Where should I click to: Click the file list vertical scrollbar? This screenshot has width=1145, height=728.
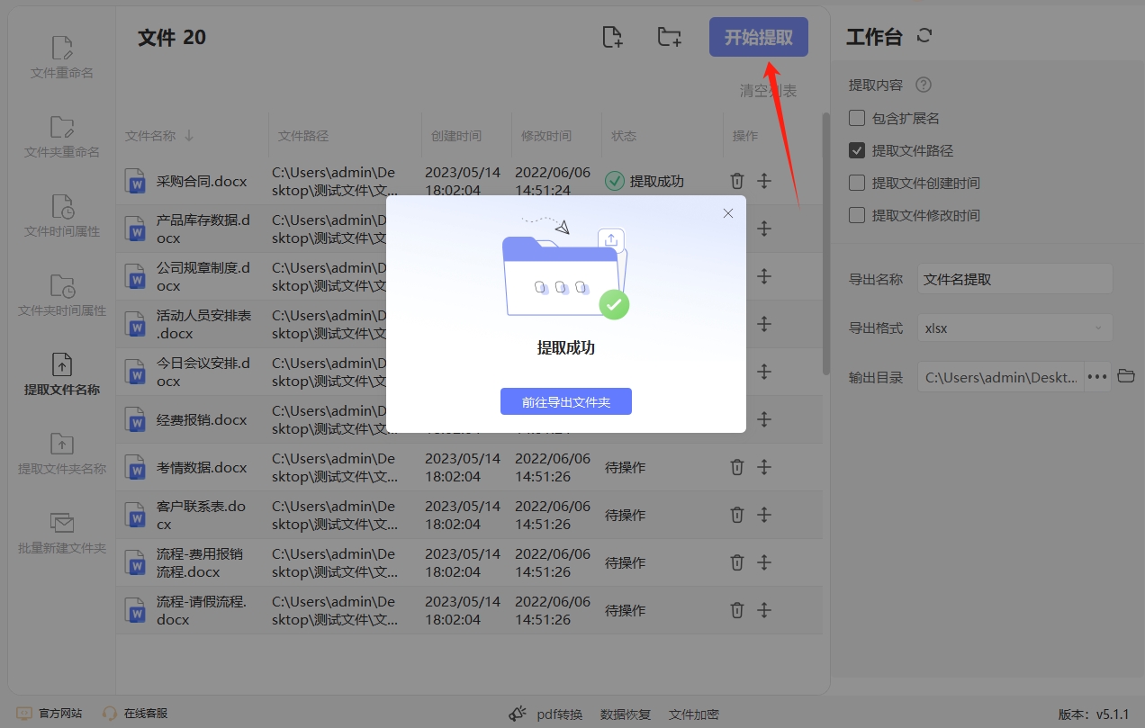pos(825,243)
